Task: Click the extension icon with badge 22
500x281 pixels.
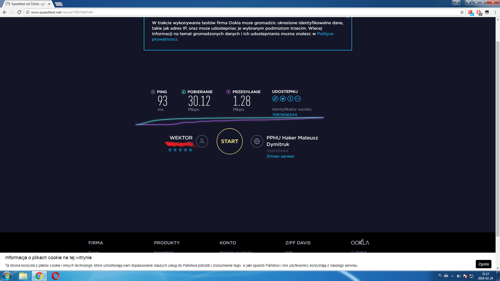Action: click(x=479, y=12)
